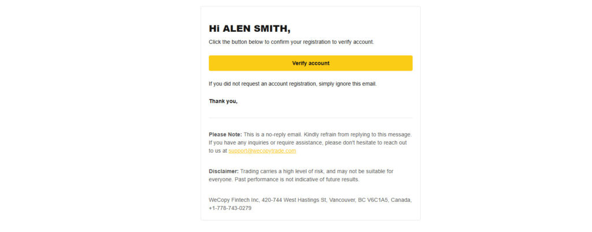Click the WeCopy Fintech Inc company name
Screen dimensions: 592x232
234,200
